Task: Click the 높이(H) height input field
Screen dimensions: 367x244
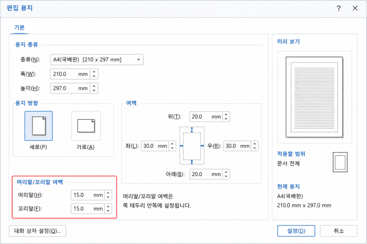Action: (x=70, y=88)
